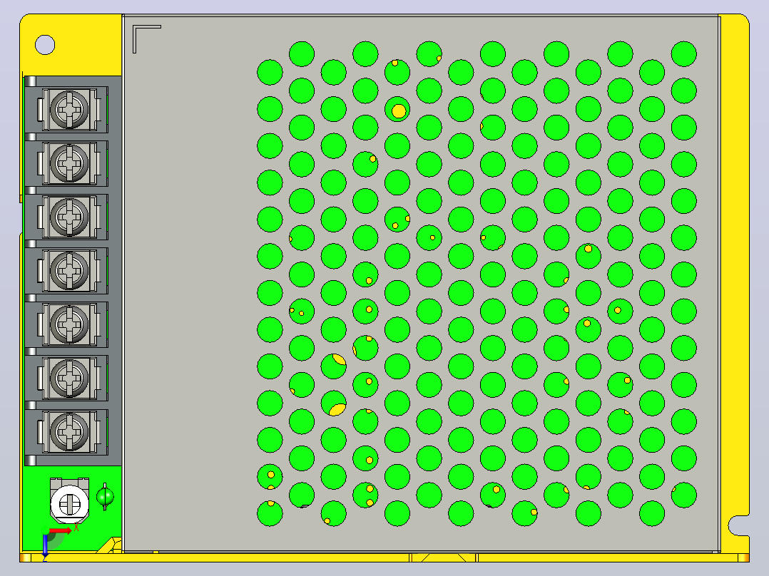The image size is (769, 576).
Task: Select the bottommost terminal block screw
Action: pos(69,431)
